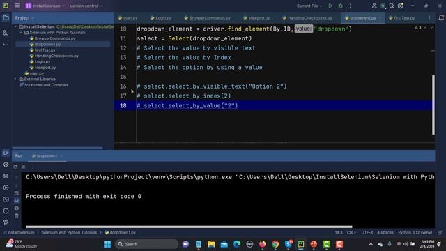Open Services tool window icon
Screen dimensions: 446x251
pyautogui.click(x=6, y=188)
